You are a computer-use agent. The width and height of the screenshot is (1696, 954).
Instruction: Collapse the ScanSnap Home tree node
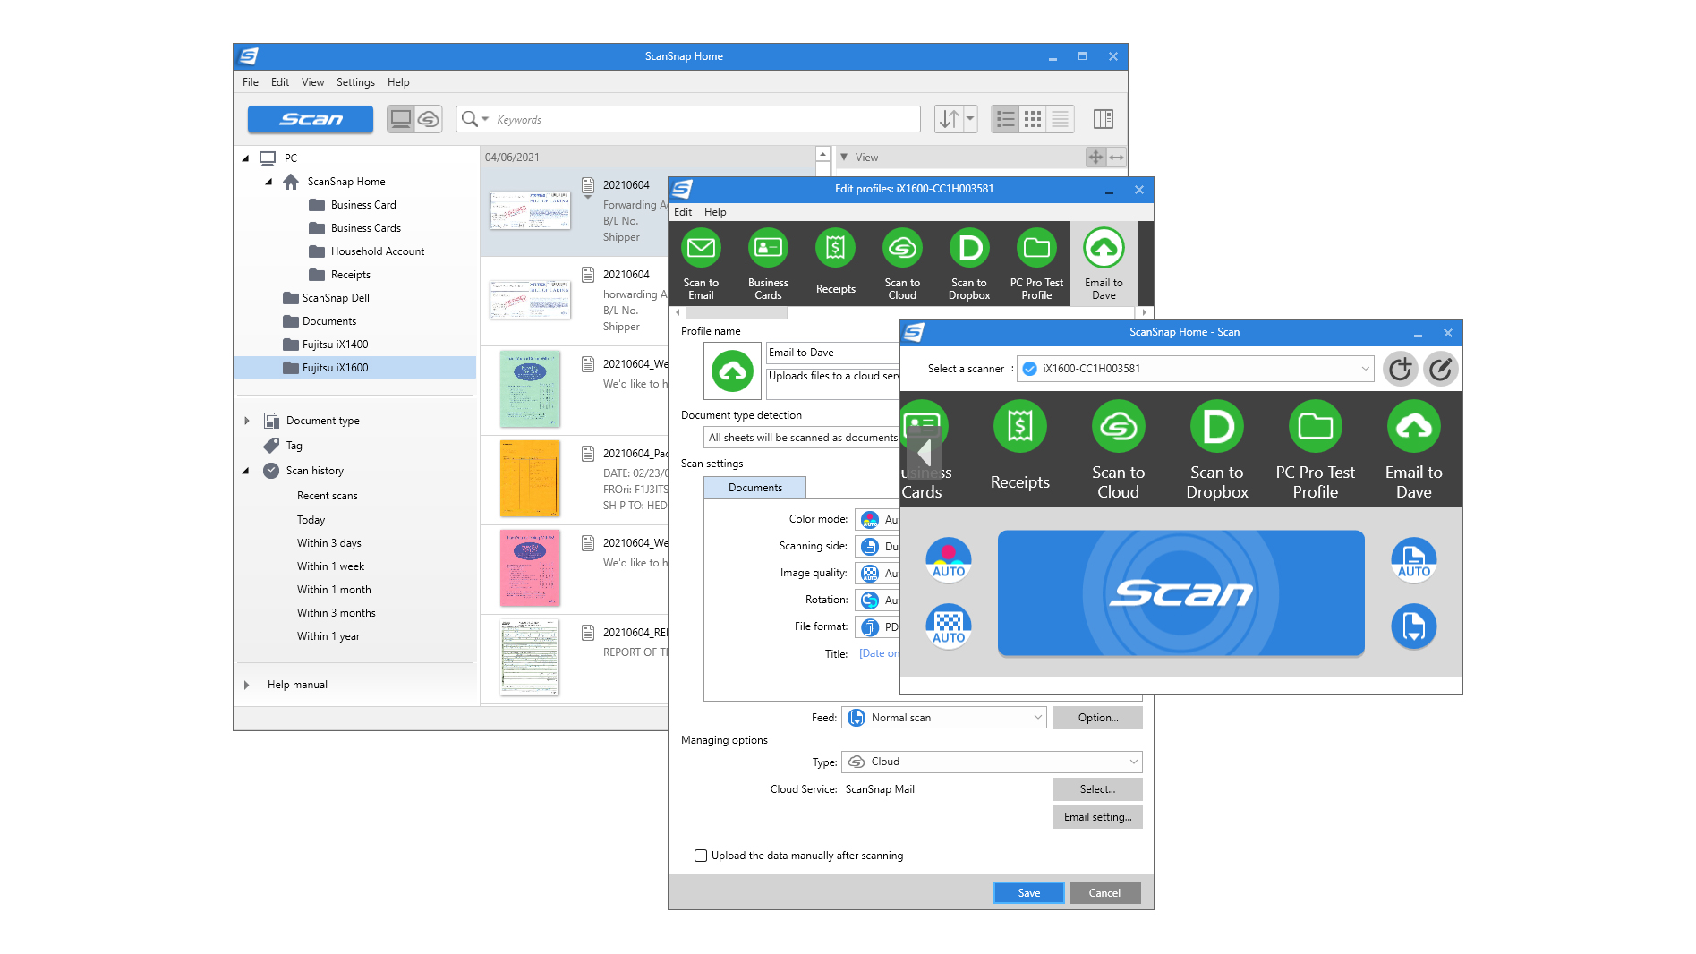(268, 182)
